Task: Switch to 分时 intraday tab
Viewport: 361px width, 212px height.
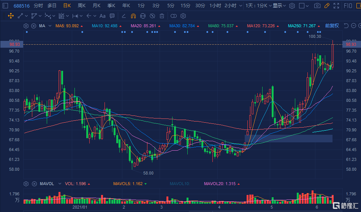Action: point(38,6)
